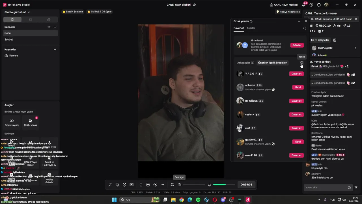Send quick invite with Gönder
Image resolution: width=362 pixels, height=204 pixels.
pos(297,45)
